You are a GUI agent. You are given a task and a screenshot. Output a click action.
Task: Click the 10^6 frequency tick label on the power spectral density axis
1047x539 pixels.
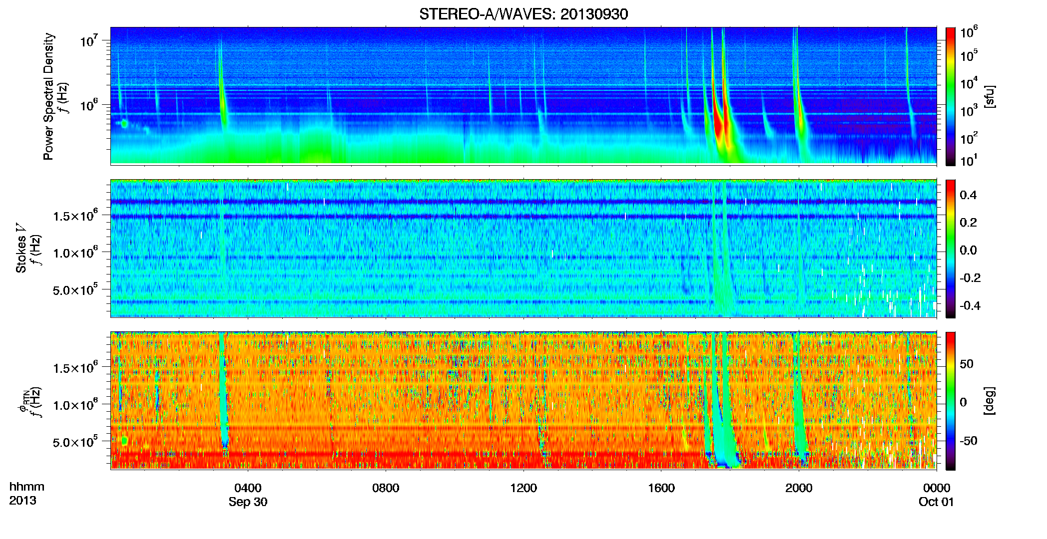(88, 105)
